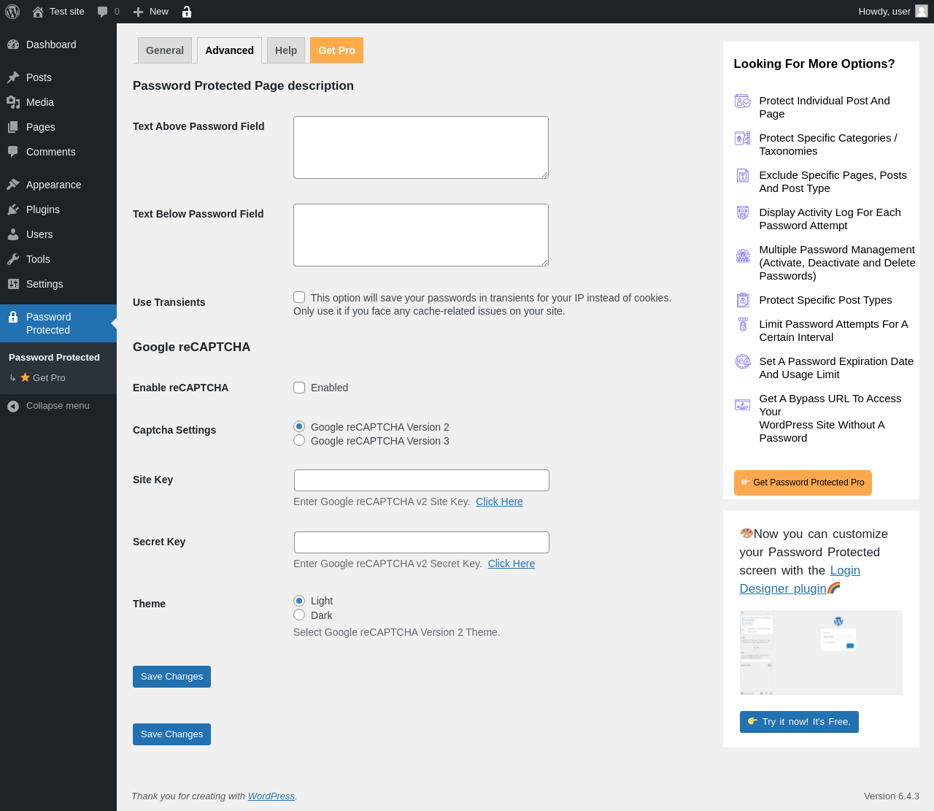Click the Tools wrench icon
This screenshot has width=934, height=811.
[13, 259]
